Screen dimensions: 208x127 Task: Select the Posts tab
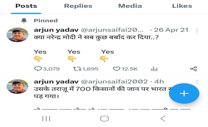click(26, 6)
